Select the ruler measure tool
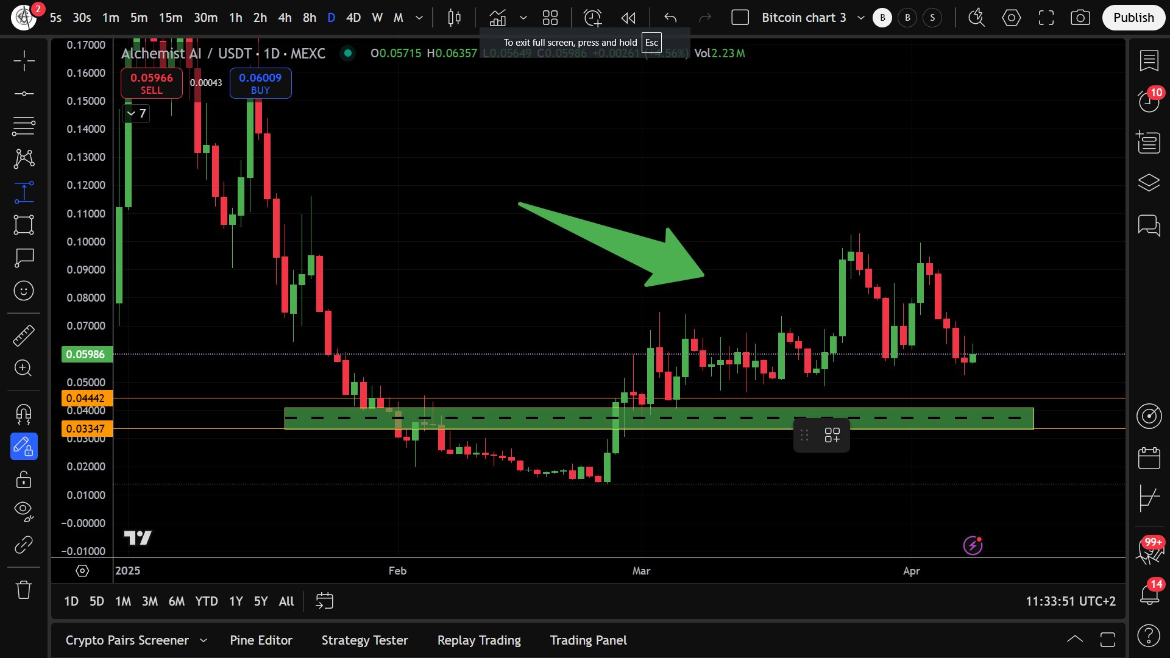This screenshot has width=1170, height=658. [x=24, y=336]
